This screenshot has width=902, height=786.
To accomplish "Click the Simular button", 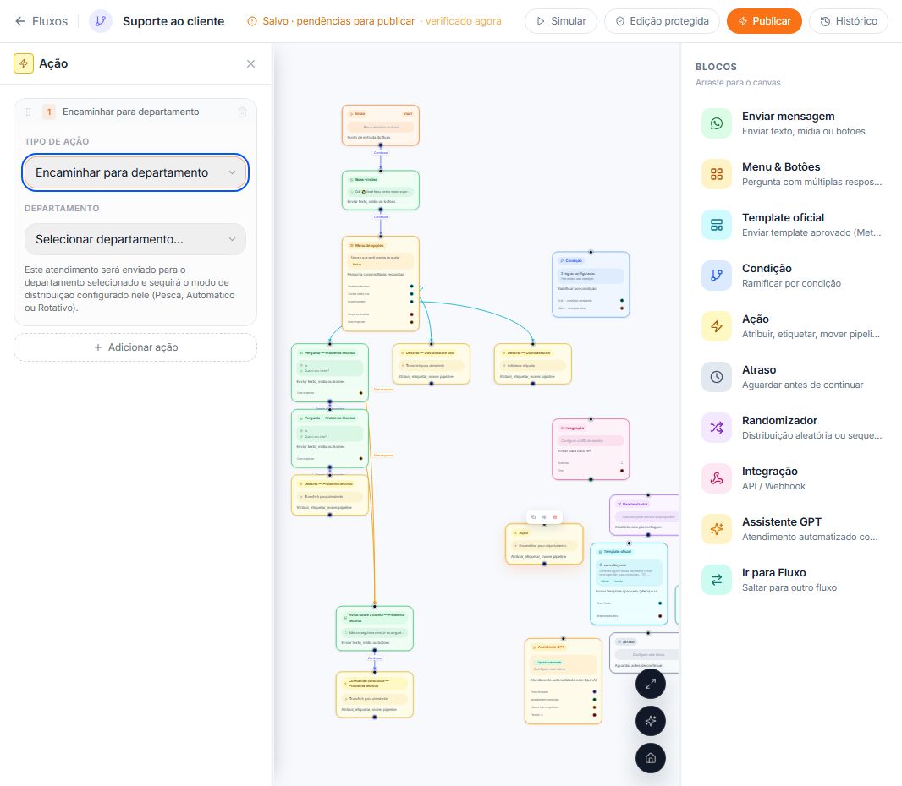I will 561,21.
